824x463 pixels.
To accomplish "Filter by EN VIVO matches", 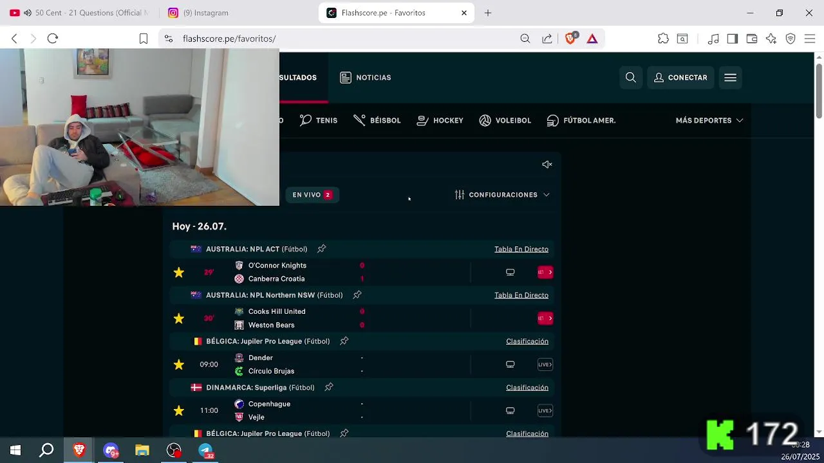I will pos(312,195).
